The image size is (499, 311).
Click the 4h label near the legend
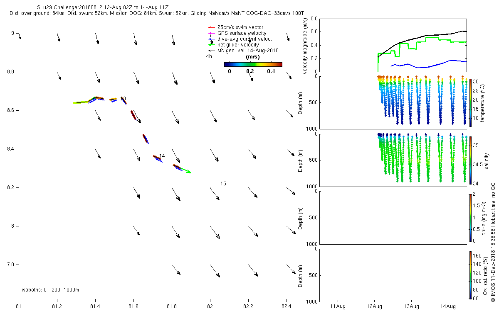(x=209, y=56)
